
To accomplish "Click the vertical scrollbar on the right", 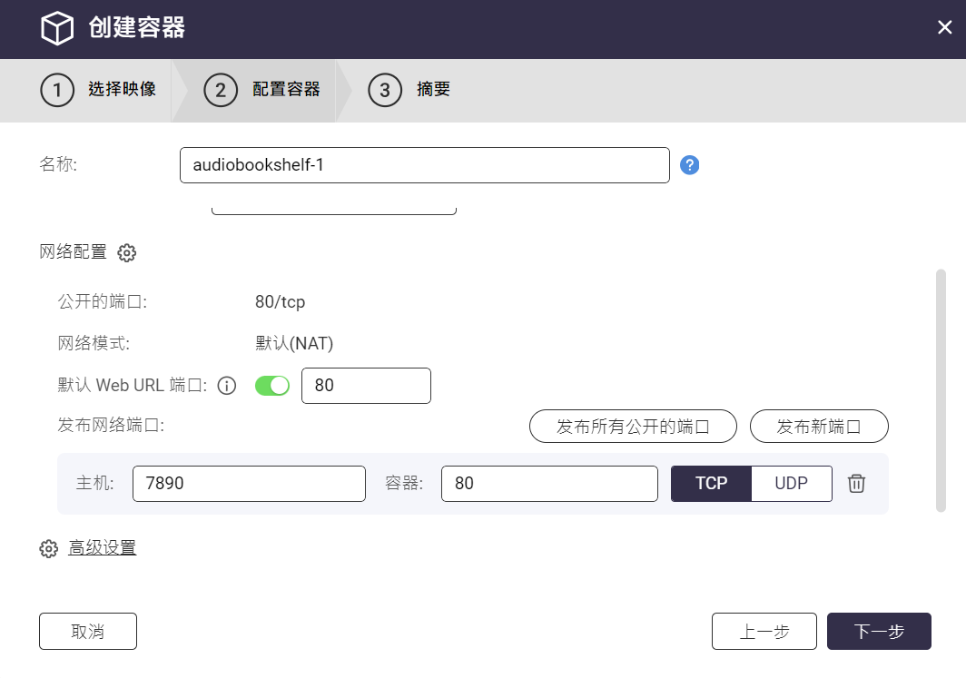I will (941, 390).
